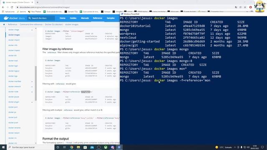Viewport: 267px width, 150px height.
Task: Open docker info in the sidebar
Action: tap(13, 45)
